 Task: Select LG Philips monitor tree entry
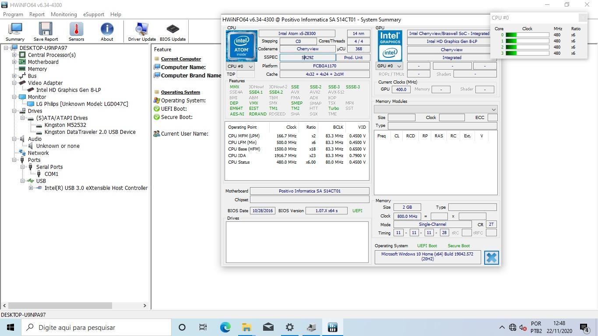point(82,104)
